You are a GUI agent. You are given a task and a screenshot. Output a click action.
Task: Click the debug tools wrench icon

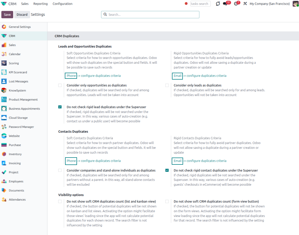(x=245, y=4)
